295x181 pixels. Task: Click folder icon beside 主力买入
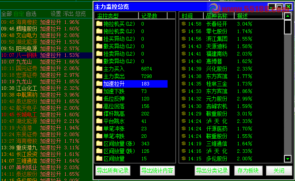(x=99, y=69)
